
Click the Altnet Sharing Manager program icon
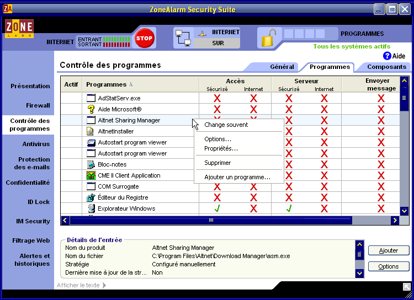point(91,120)
